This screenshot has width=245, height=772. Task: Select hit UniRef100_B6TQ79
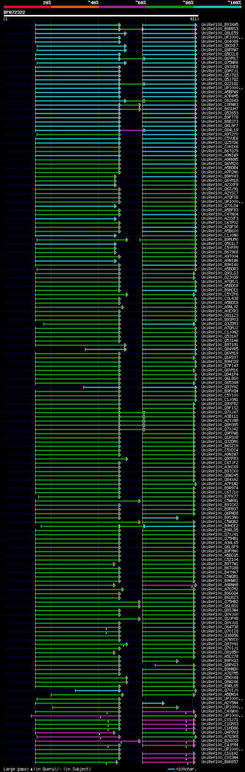pos(220,151)
